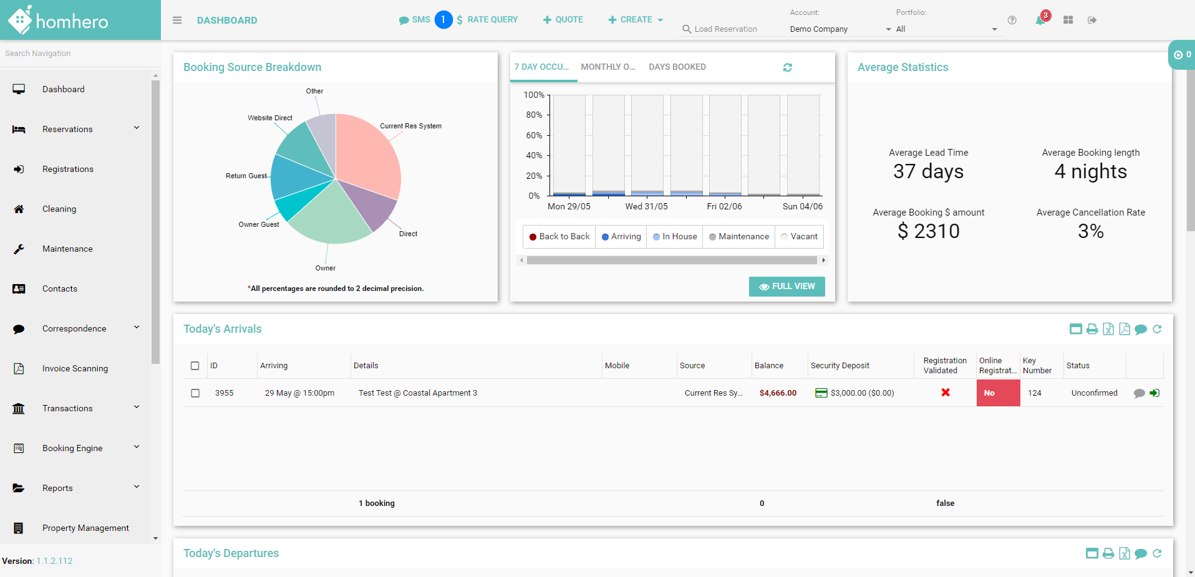Refresh the occupancy chart
The image size is (1195, 577).
[787, 67]
